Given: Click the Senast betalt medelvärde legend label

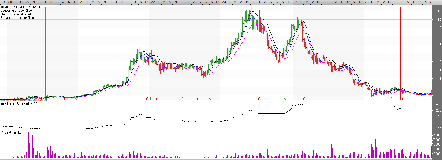Looking at the screenshot, I should 17,18.
